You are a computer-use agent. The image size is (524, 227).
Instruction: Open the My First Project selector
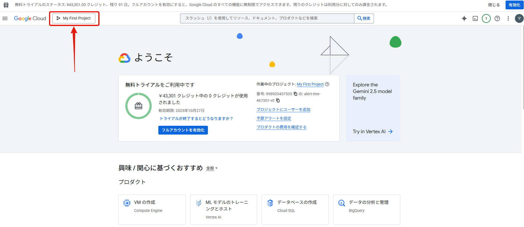[x=74, y=18]
